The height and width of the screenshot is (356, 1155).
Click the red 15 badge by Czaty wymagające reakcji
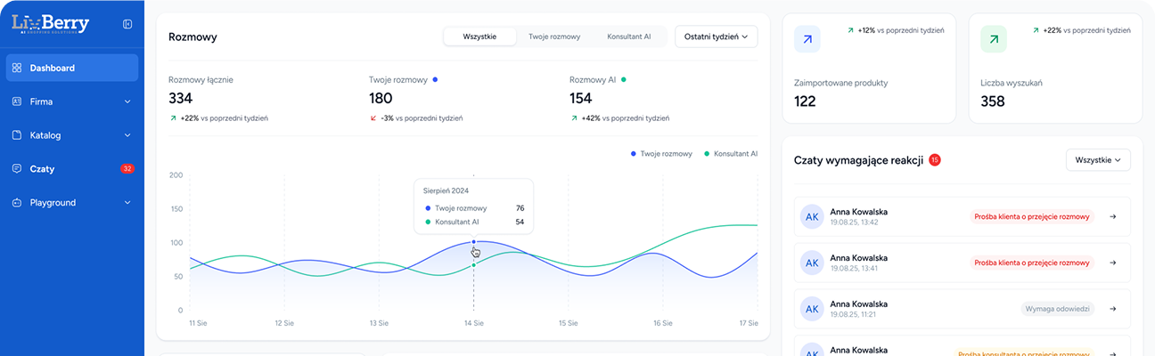[x=935, y=160]
